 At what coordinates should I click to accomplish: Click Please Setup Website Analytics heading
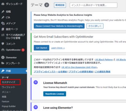pyautogui.click(x=63, y=15)
